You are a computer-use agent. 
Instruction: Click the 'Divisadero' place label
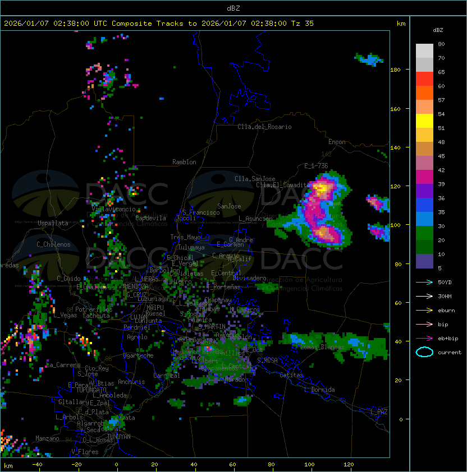click(250, 278)
